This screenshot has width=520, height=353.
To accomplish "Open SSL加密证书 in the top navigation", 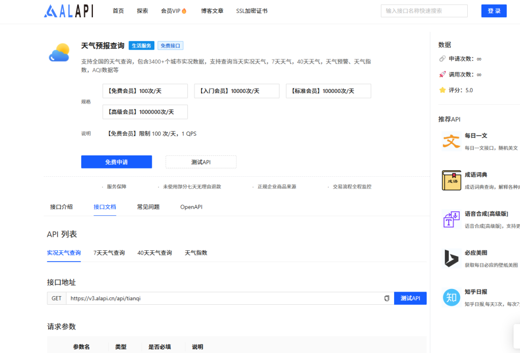I will (252, 11).
